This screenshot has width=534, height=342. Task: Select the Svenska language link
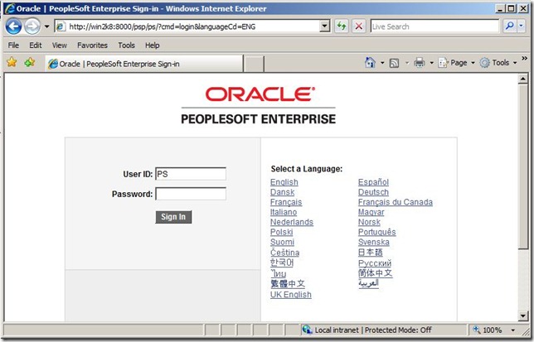374,242
